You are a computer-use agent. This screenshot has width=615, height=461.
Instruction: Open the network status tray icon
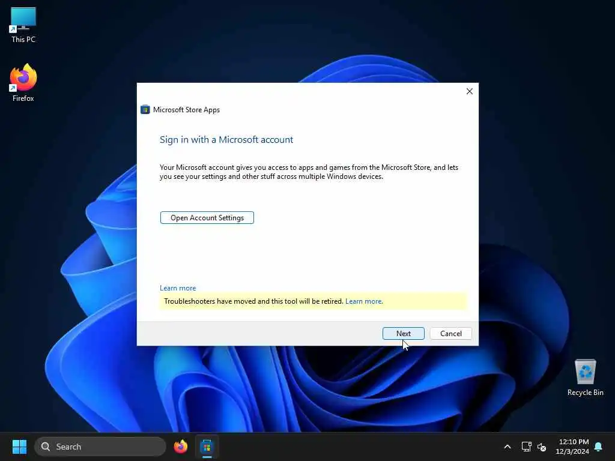click(x=526, y=447)
